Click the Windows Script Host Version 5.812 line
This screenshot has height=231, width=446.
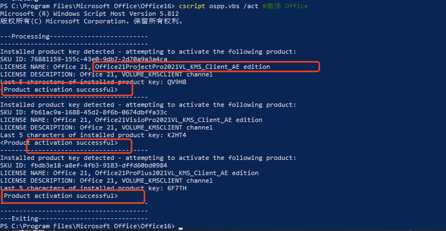[89, 14]
